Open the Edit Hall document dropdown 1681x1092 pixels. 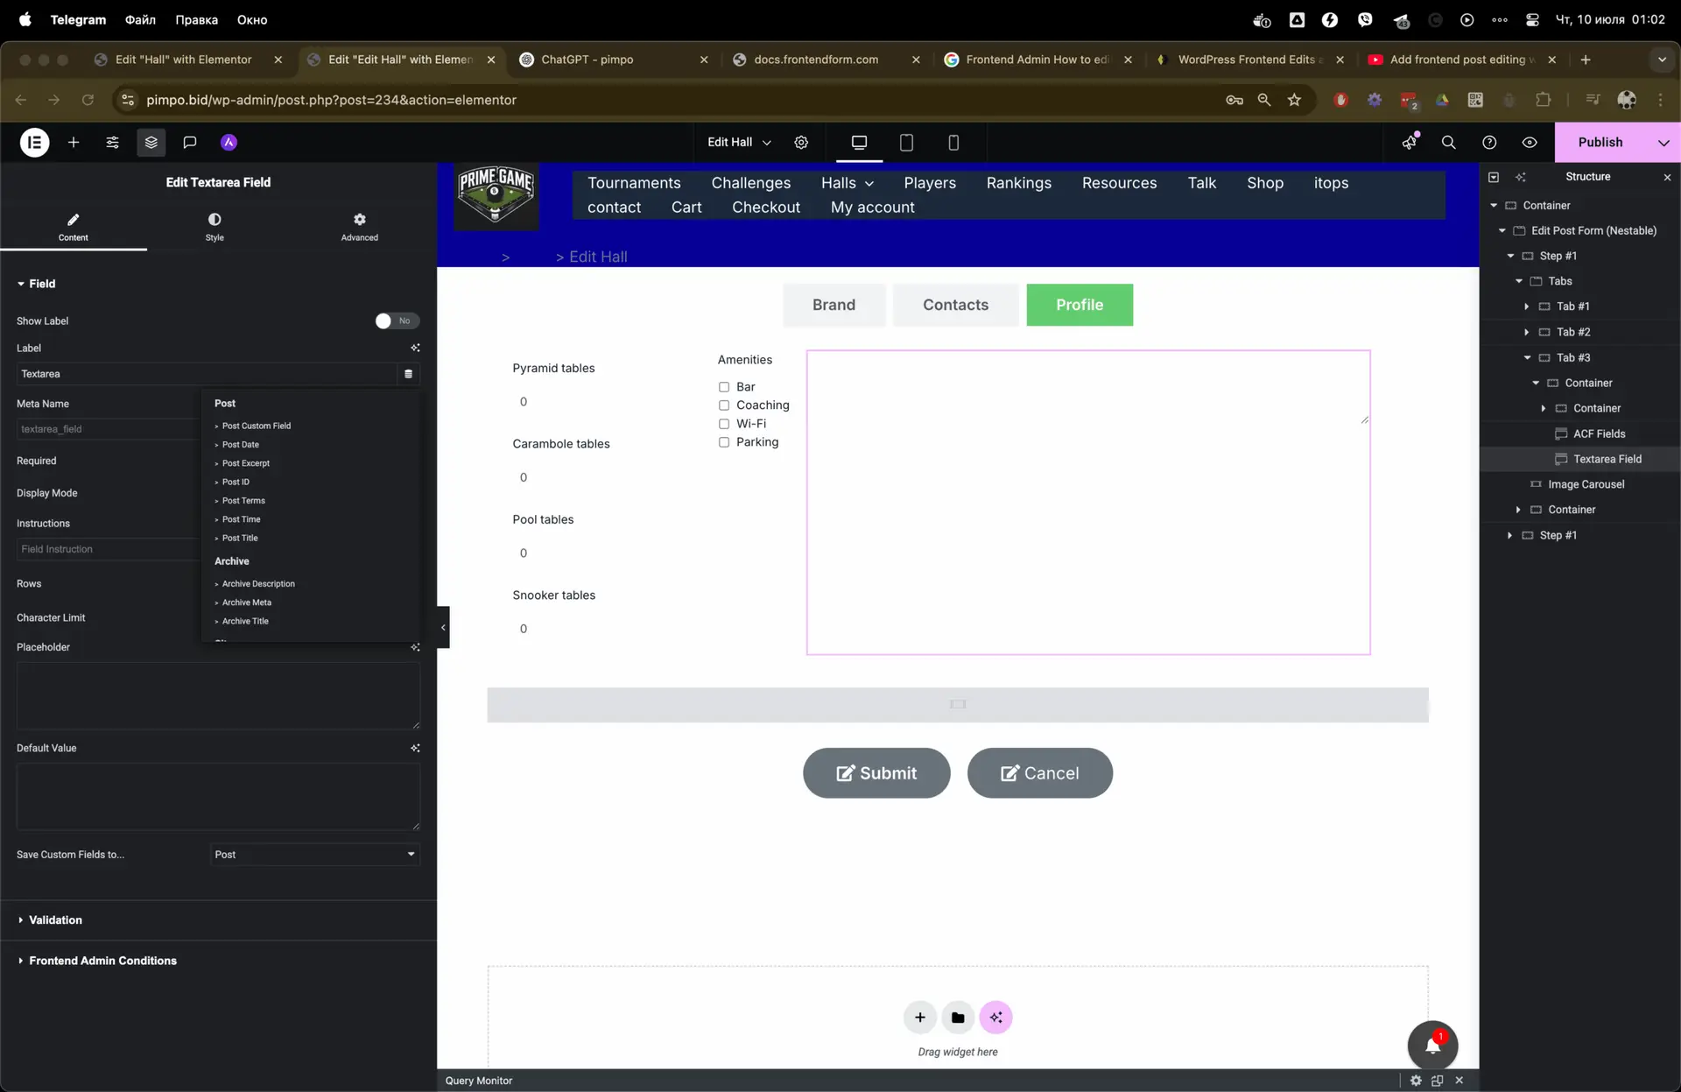pyautogui.click(x=739, y=142)
